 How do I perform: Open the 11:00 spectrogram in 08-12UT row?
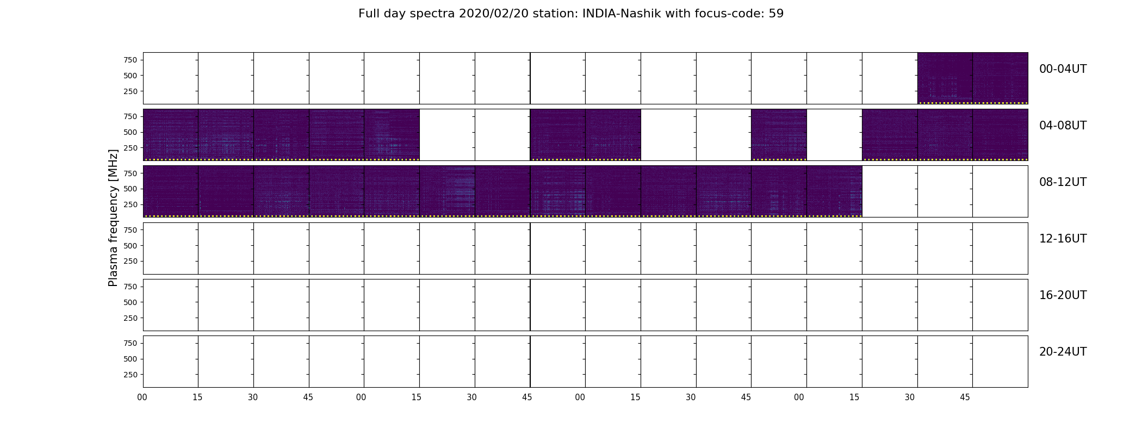tap(834, 191)
